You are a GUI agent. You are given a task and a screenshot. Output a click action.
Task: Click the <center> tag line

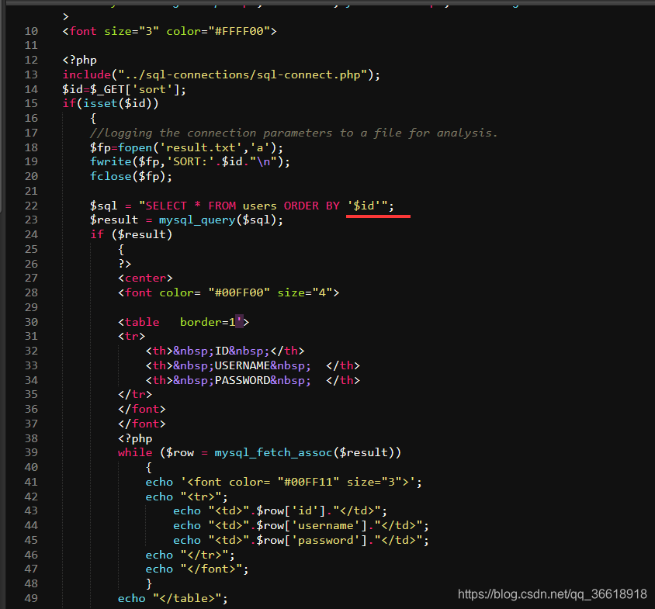pos(145,279)
